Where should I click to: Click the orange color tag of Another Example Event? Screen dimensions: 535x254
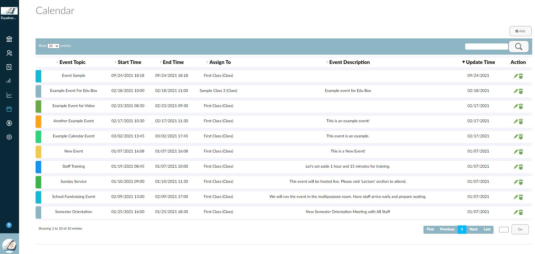coord(38,121)
